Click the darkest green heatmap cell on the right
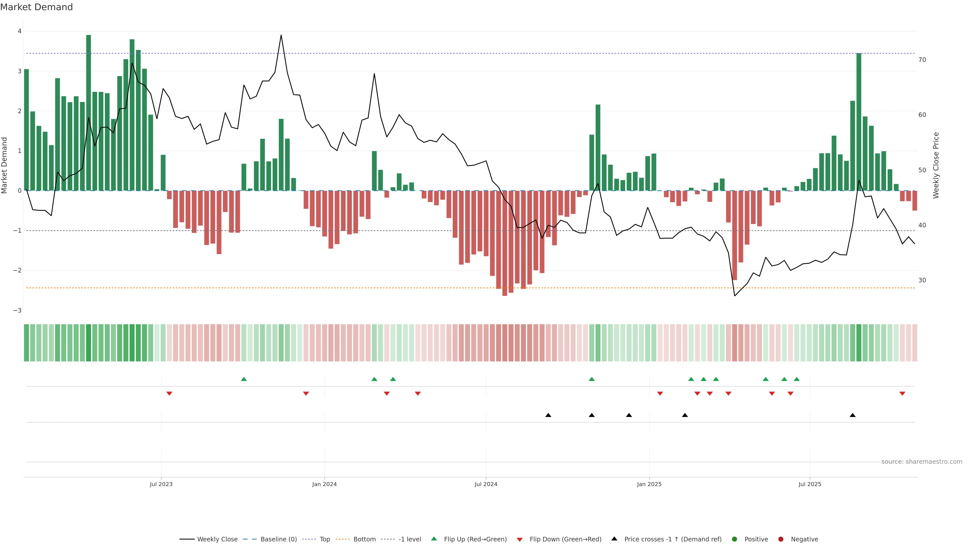 click(859, 343)
